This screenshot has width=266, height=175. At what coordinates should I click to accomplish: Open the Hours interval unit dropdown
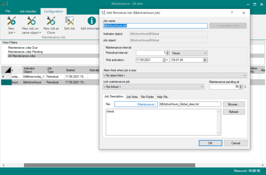(189, 53)
